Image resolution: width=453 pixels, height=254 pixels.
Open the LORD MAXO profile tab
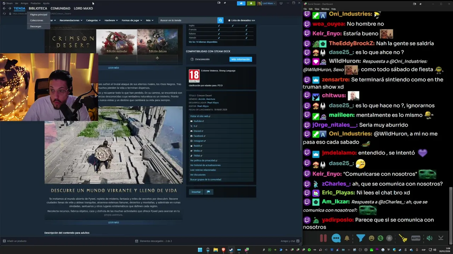click(83, 8)
